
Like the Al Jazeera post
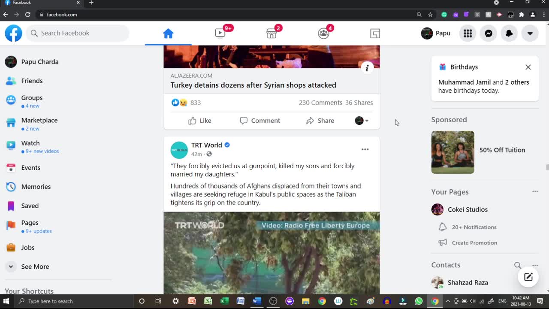point(200,121)
